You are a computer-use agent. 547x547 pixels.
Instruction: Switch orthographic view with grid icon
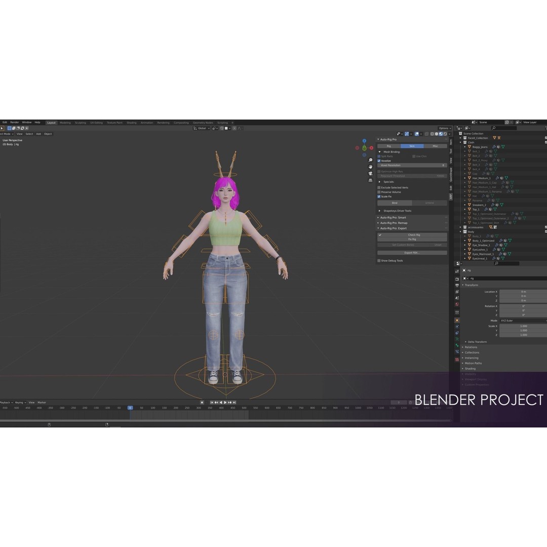370,180
